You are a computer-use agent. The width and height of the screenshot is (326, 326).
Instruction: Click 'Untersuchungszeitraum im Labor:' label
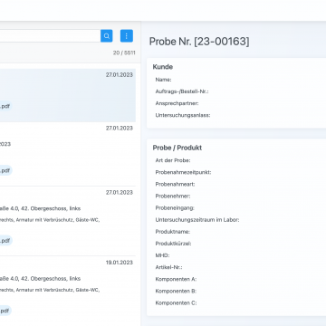(x=197, y=220)
